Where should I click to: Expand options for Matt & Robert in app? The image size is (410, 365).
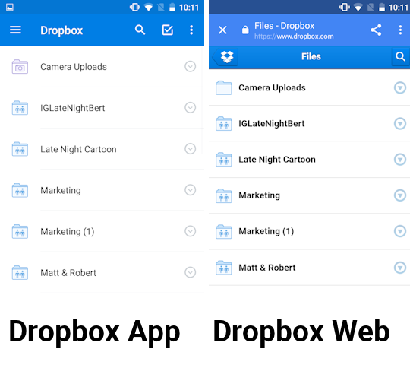point(190,272)
